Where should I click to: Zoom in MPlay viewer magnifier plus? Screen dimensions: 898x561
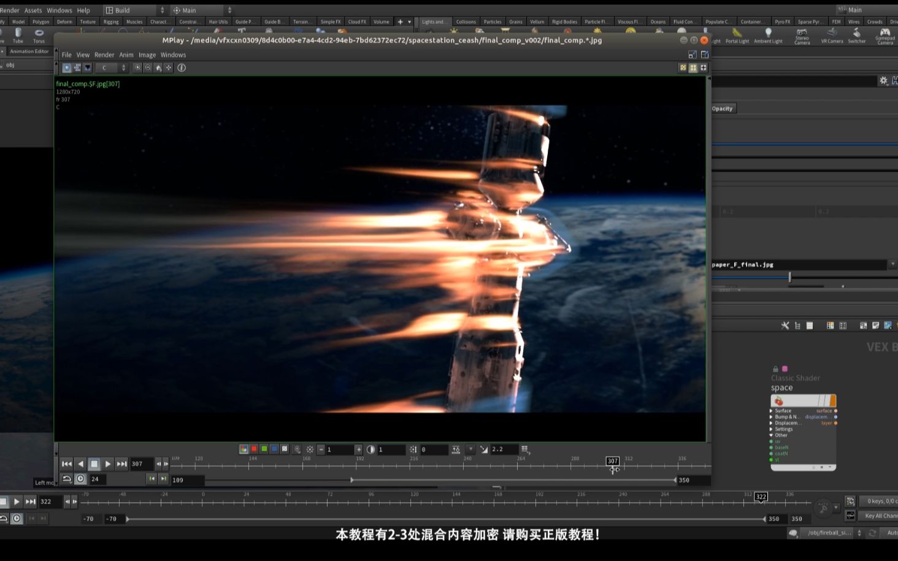(x=137, y=68)
